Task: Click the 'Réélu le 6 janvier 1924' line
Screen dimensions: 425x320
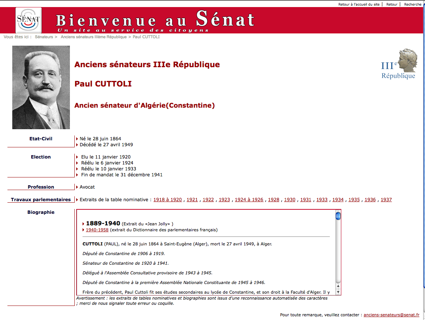Action: [107, 163]
